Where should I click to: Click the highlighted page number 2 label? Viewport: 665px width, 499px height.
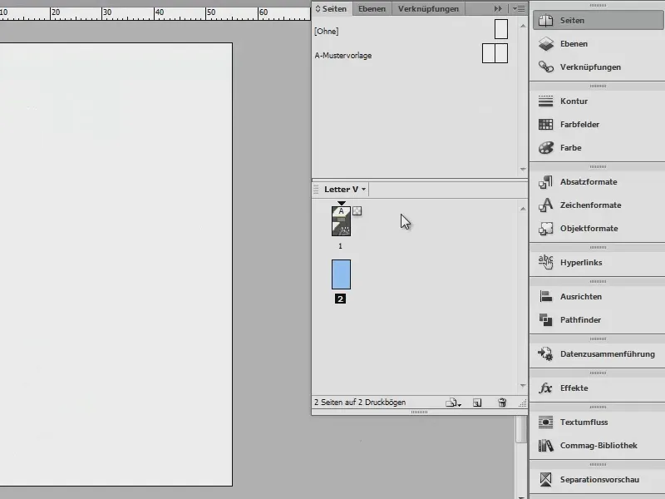pos(340,299)
